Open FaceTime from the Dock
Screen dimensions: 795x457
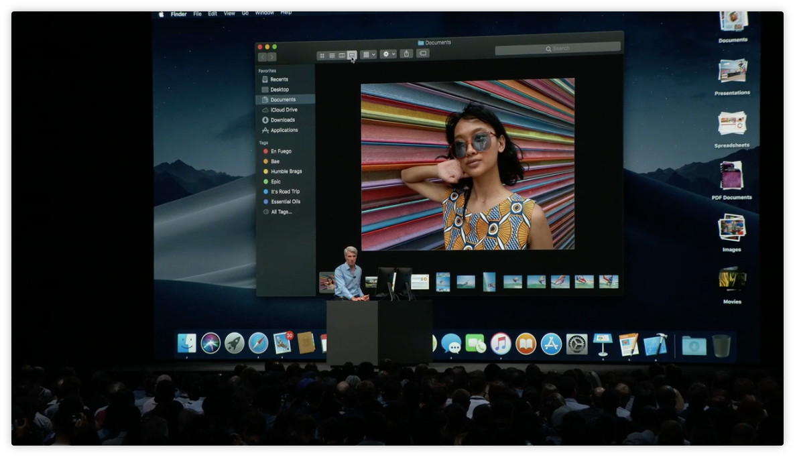[475, 344]
